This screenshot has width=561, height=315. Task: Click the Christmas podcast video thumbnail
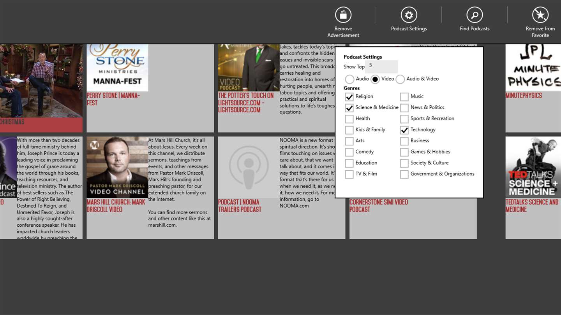click(x=41, y=81)
